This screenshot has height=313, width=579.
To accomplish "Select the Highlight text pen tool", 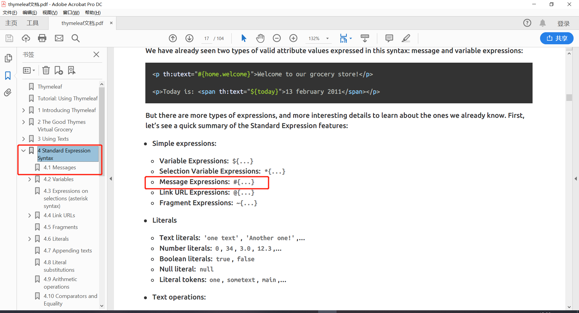I will 406,38.
